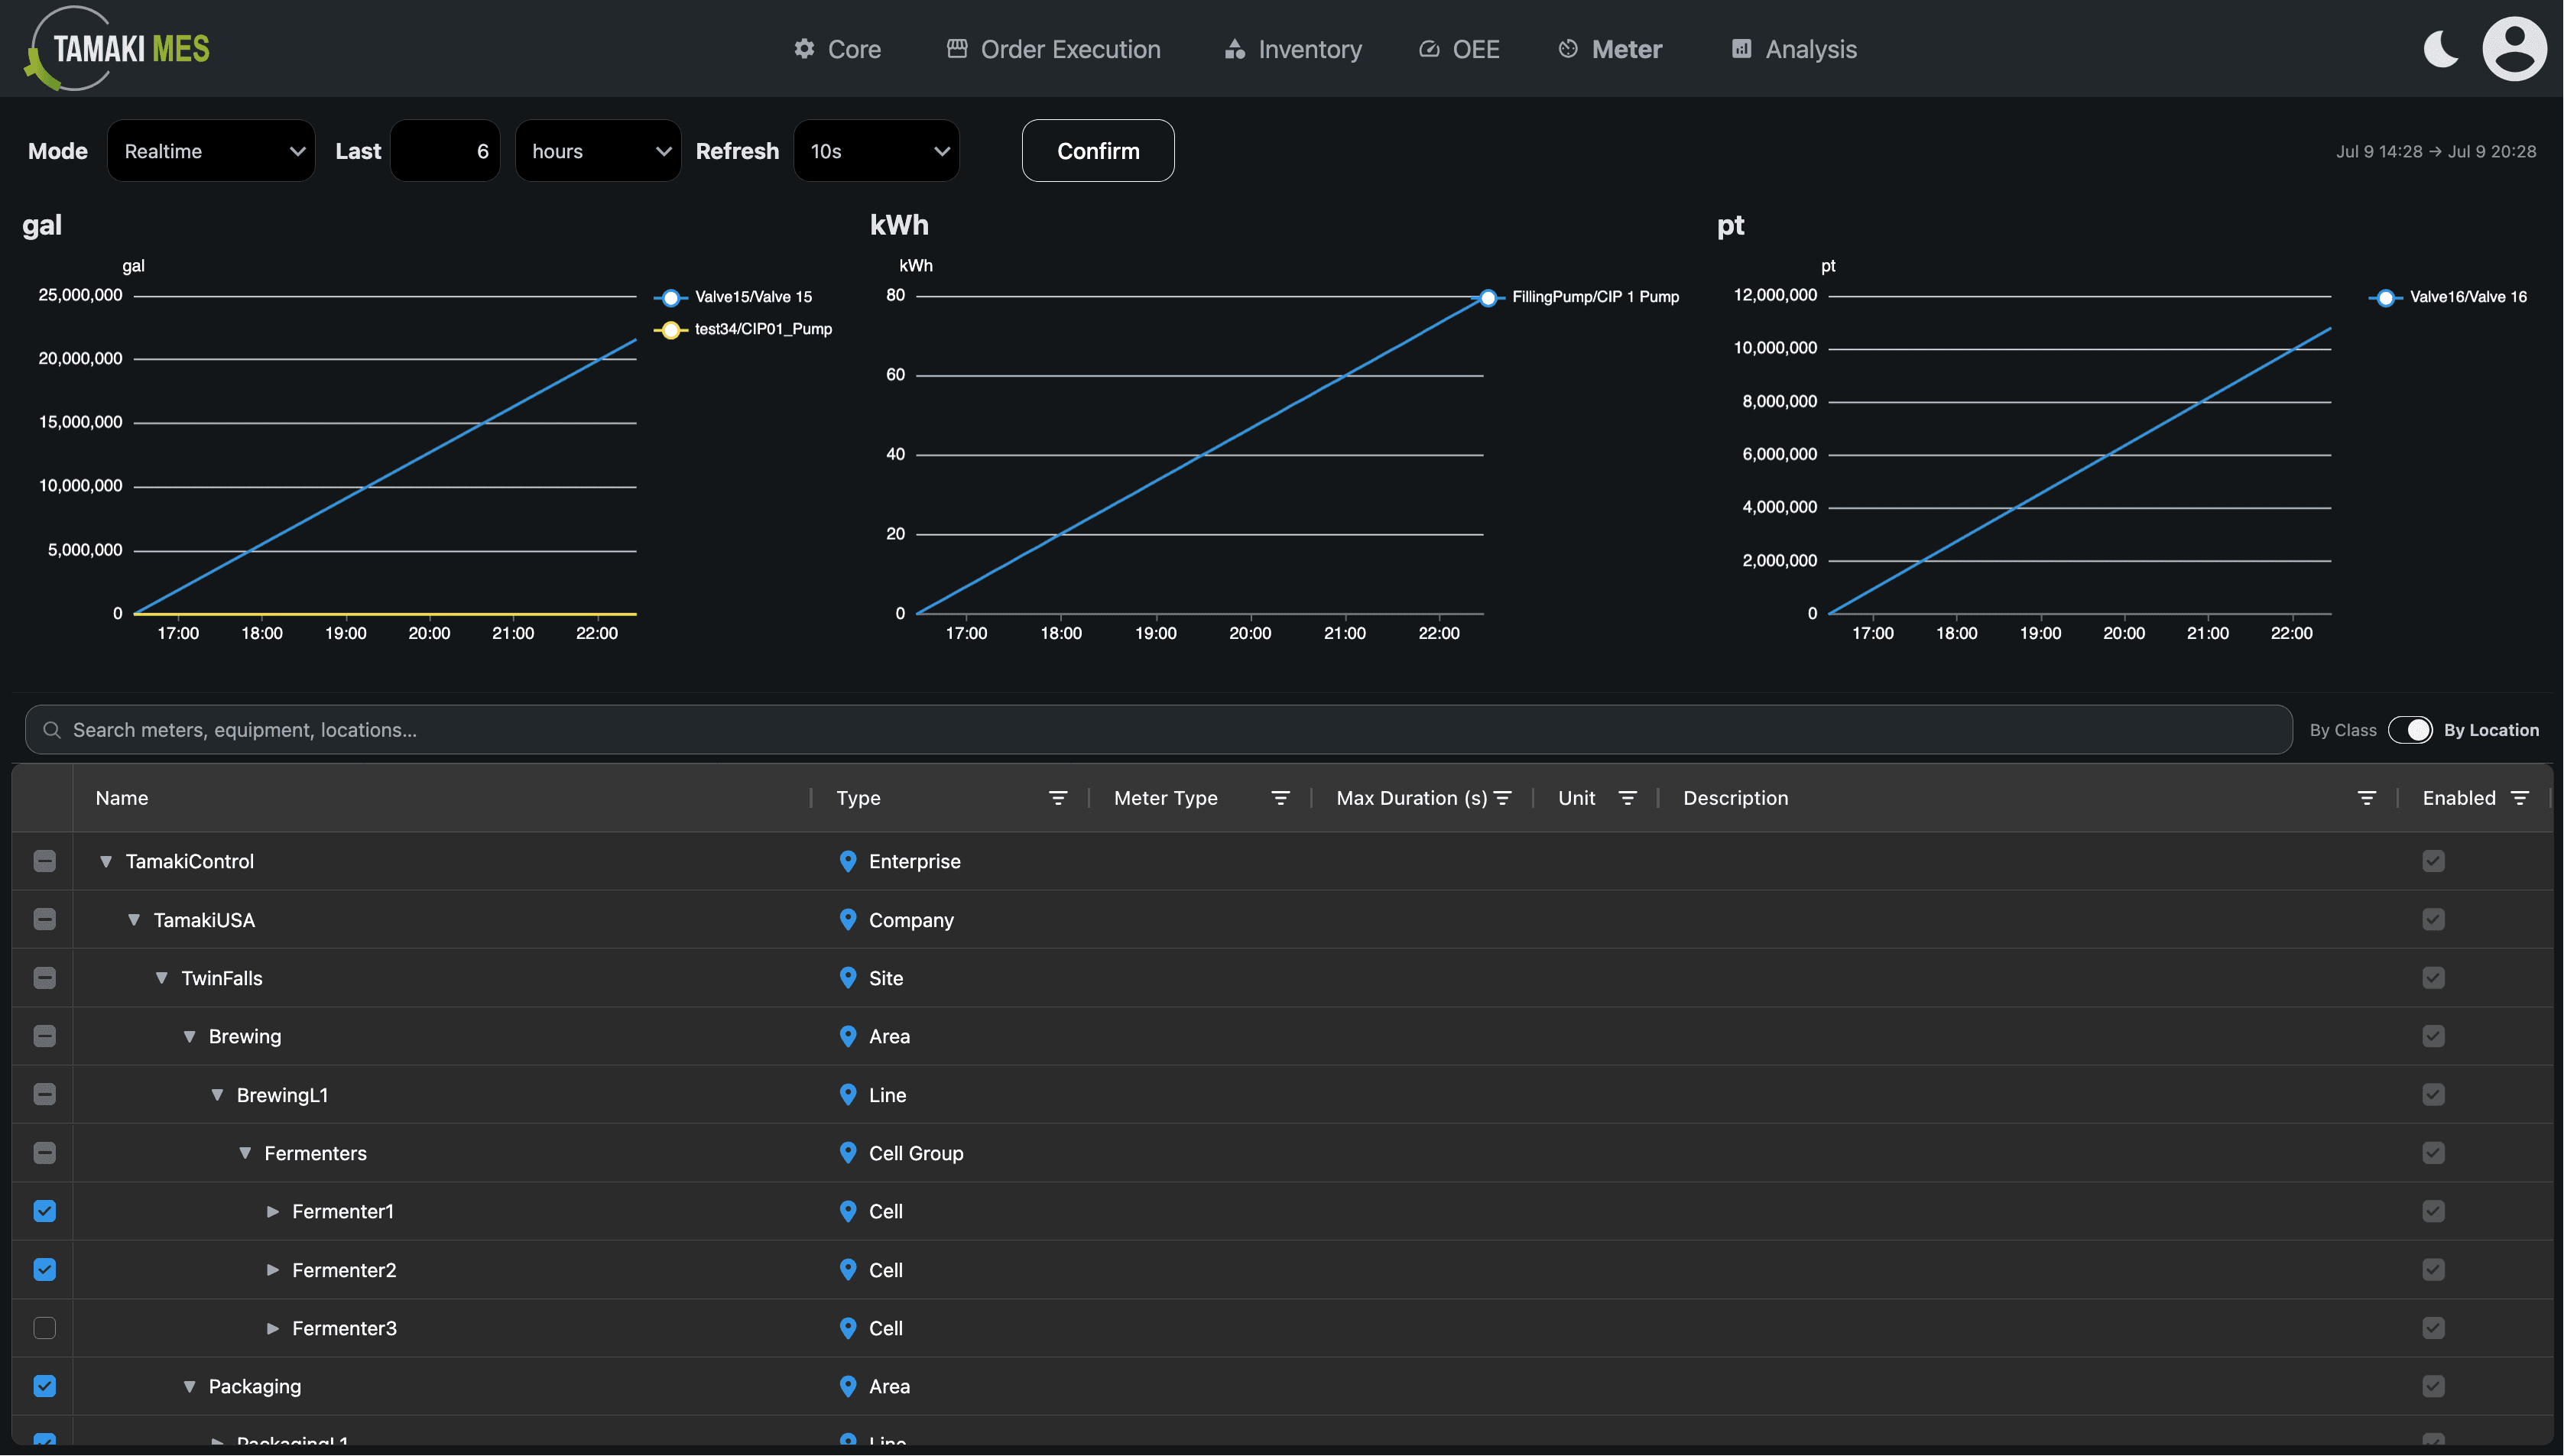Open the Meter Type column filter icon

pyautogui.click(x=1279, y=798)
